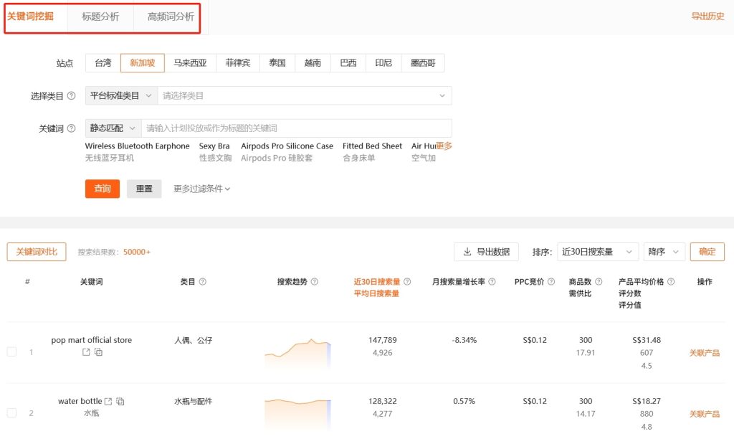Copy the water bottle keyword
This screenshot has width=734, height=444.
[x=120, y=401]
